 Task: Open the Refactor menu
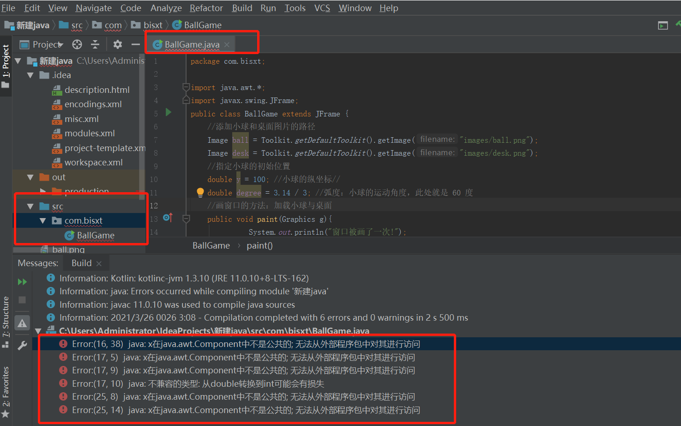coord(206,8)
